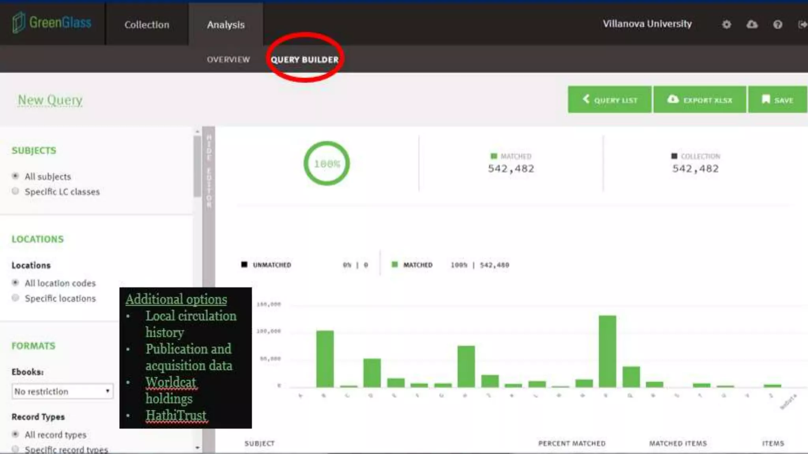Choose the All record types radio option
Screen dimensions: 808x454
coord(15,434)
